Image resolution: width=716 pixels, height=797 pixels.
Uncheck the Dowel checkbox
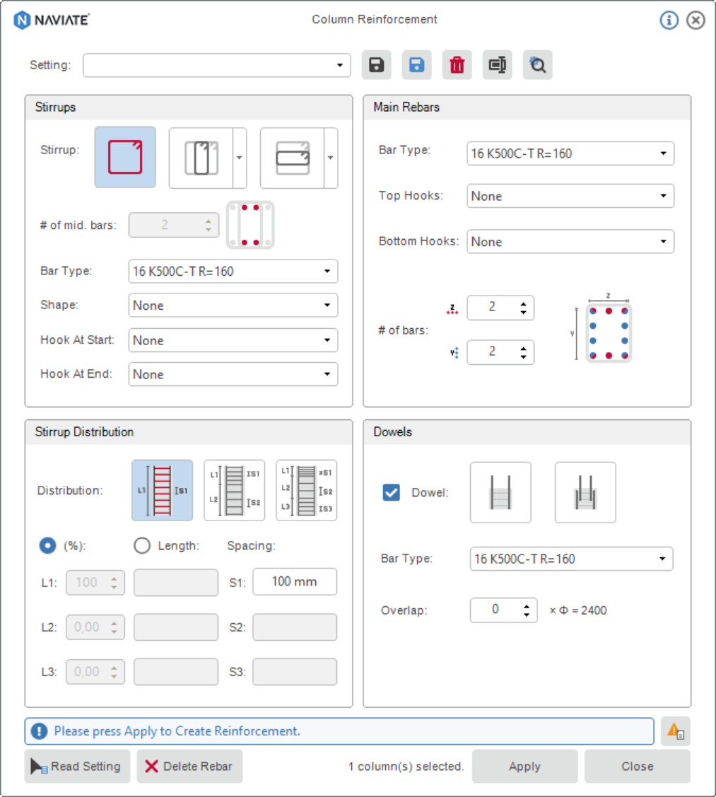pos(392,492)
